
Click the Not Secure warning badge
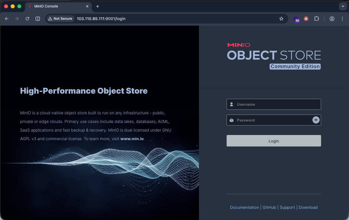click(60, 19)
